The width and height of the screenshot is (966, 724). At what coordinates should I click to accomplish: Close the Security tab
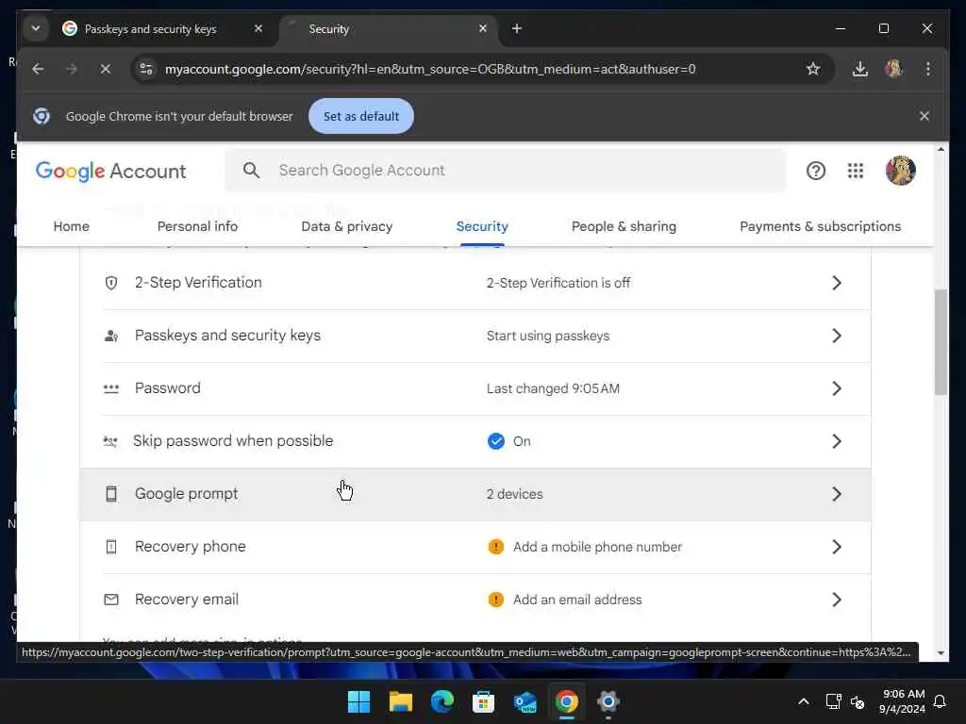(x=483, y=28)
